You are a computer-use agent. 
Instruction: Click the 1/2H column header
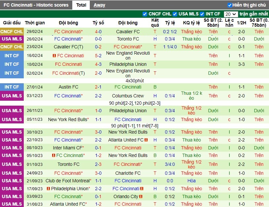241,23
